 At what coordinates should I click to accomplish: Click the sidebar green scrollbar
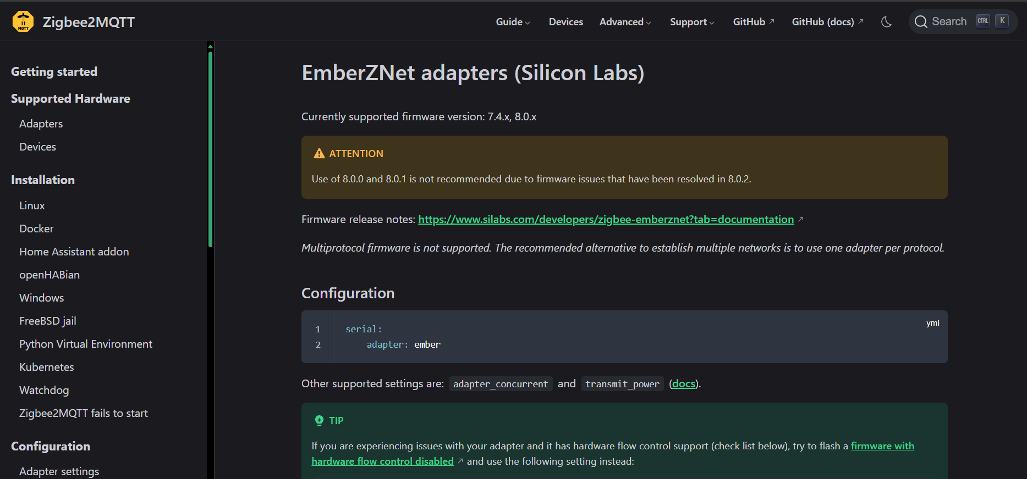point(210,148)
